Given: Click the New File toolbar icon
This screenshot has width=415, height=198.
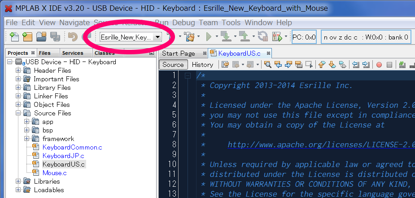Looking at the screenshot, I should 14,37.
